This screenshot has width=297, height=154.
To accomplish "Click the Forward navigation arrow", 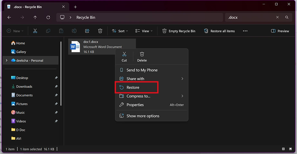I will click(22, 17).
